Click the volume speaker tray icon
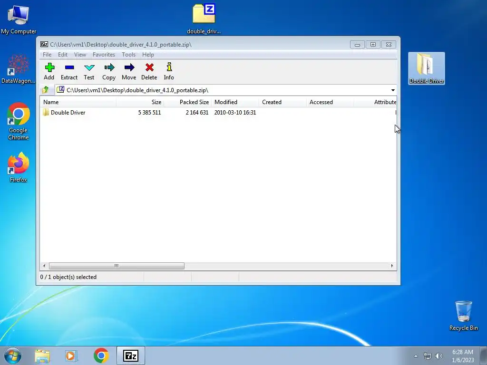The height and width of the screenshot is (365, 487). 439,356
